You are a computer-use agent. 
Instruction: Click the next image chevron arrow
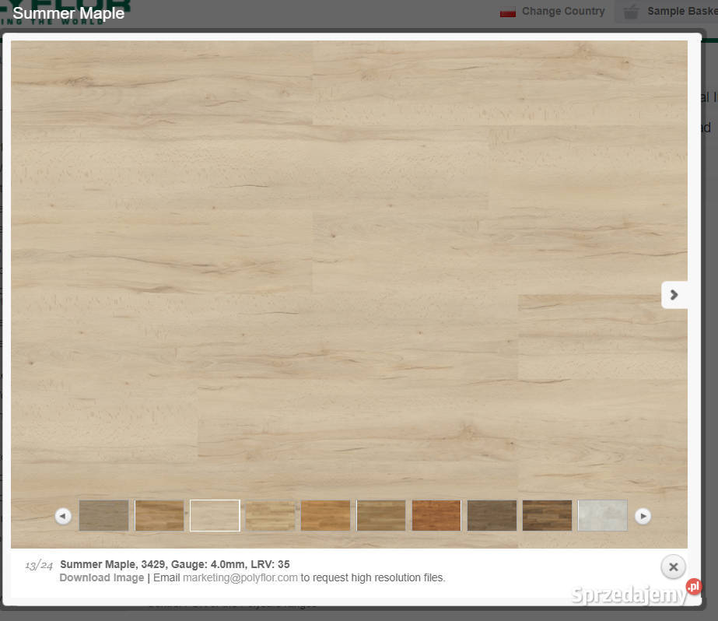click(674, 295)
